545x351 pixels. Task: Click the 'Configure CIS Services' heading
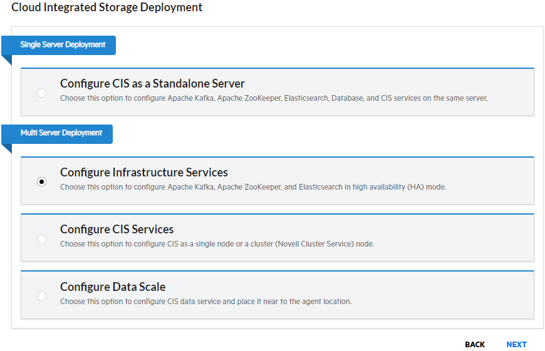(x=117, y=230)
